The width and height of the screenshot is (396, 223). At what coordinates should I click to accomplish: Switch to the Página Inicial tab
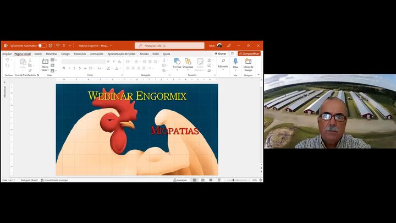point(23,54)
